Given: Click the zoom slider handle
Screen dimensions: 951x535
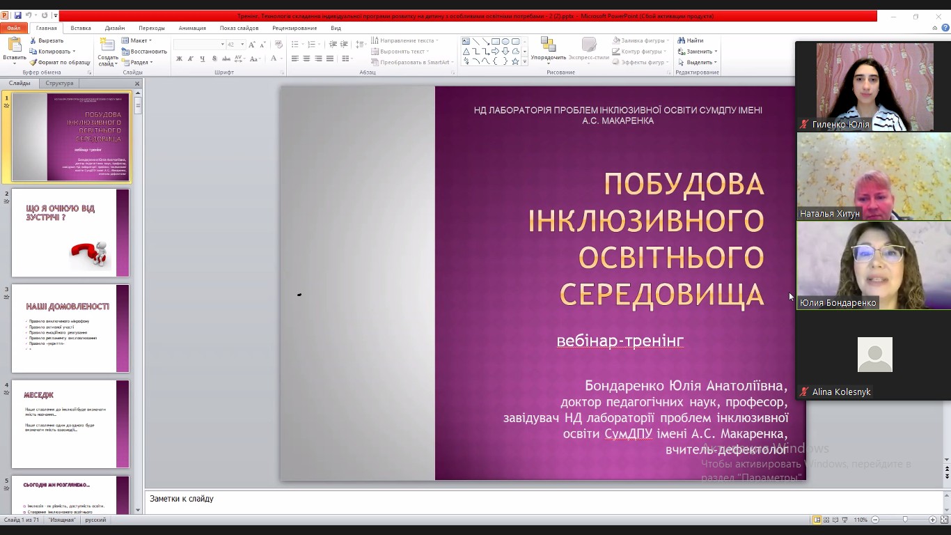Looking at the screenshot, I should [904, 520].
